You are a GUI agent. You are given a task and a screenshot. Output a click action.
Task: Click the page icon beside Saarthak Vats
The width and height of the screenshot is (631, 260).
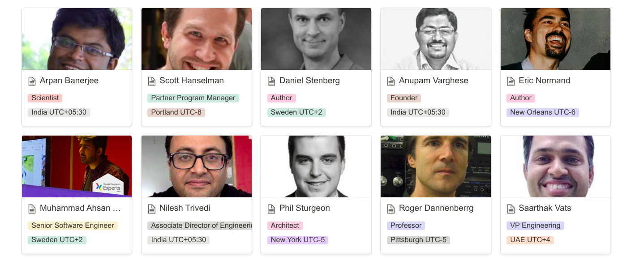tap(511, 209)
